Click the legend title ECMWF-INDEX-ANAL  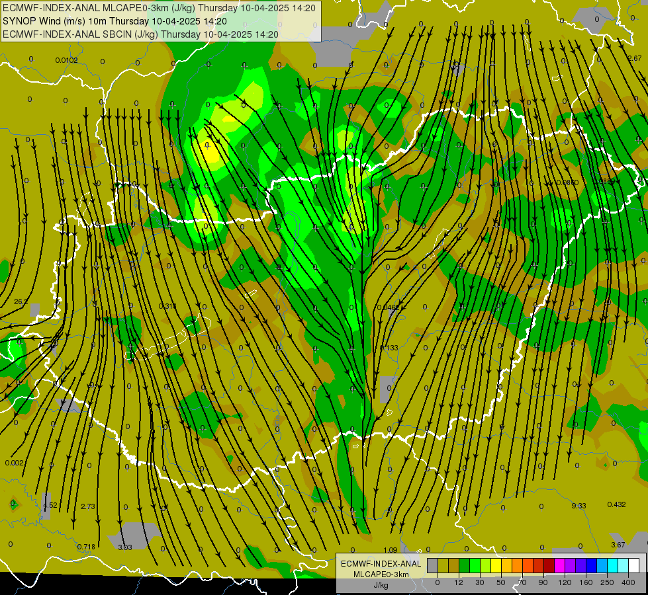point(381,564)
